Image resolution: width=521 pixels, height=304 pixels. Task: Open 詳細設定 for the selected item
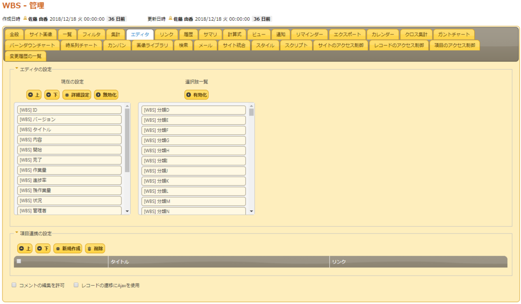[x=77, y=95]
